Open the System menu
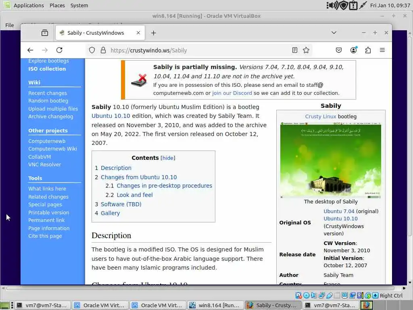This screenshot has width=413, height=310. [79, 5]
